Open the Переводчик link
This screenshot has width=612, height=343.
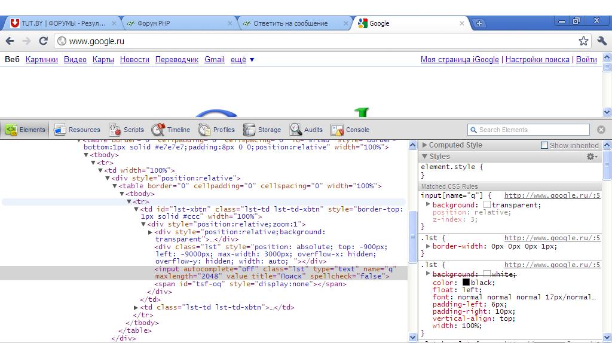[x=177, y=60]
